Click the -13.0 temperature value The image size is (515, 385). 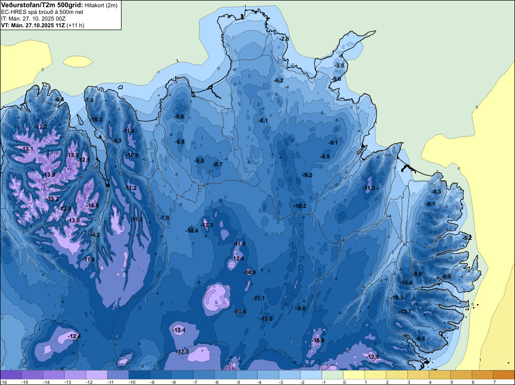click(73, 221)
